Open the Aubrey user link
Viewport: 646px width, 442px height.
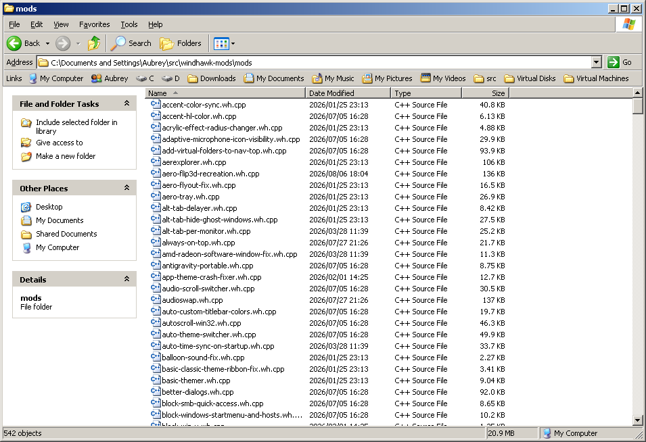(110, 78)
